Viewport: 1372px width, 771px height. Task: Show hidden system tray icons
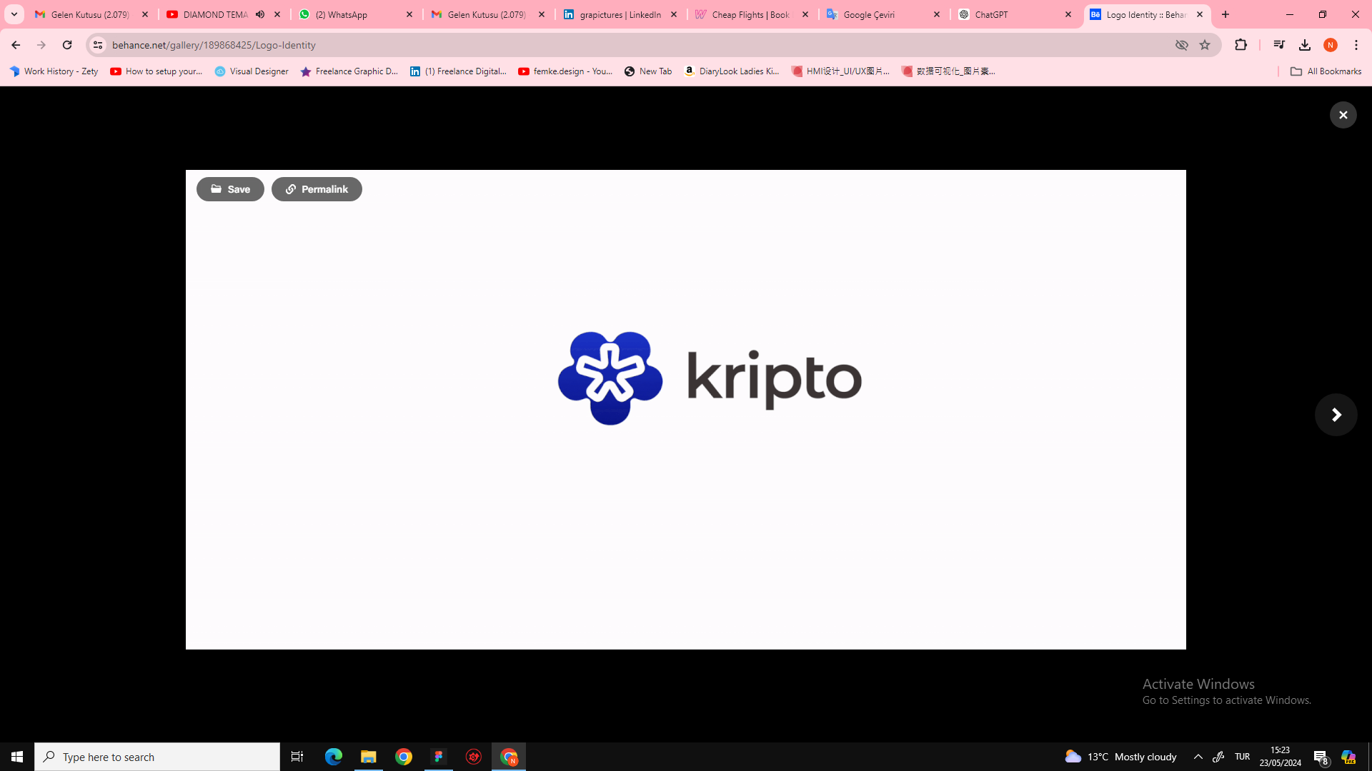(1198, 757)
